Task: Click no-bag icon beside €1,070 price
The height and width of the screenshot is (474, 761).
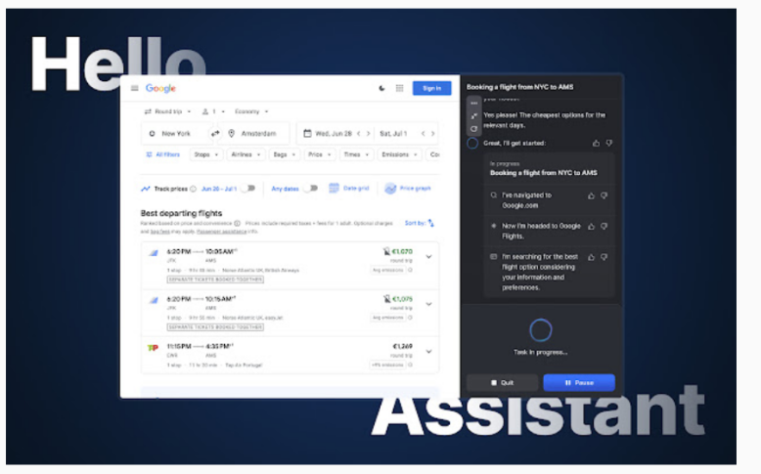Action: pos(386,251)
